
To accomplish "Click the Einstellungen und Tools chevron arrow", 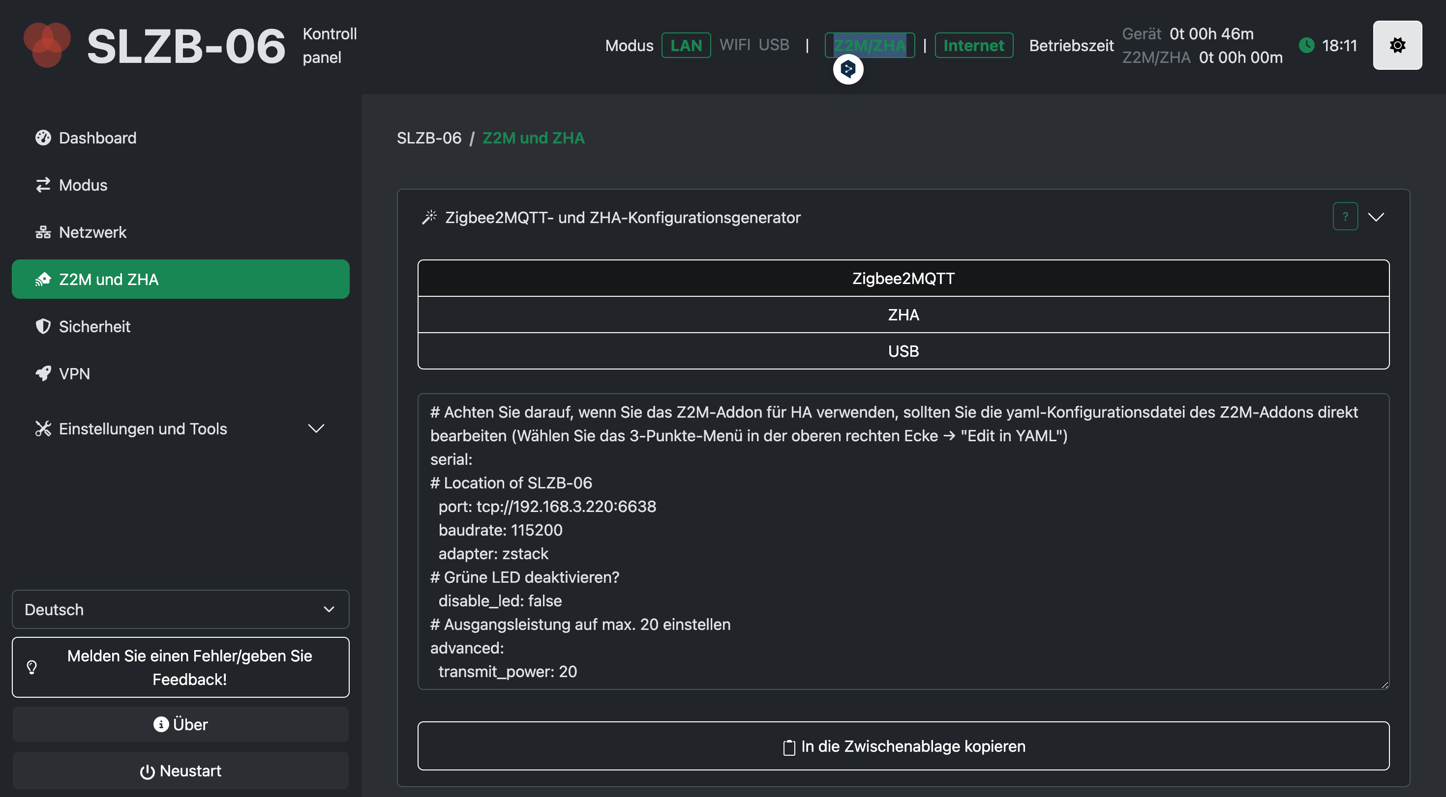I will (316, 428).
